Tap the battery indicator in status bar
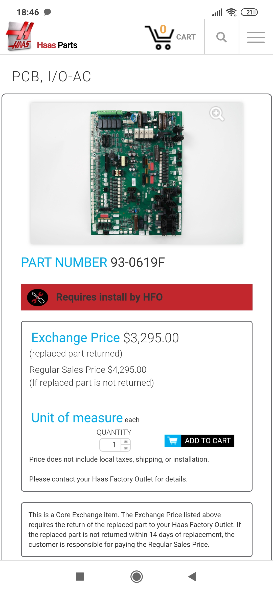 point(249,12)
